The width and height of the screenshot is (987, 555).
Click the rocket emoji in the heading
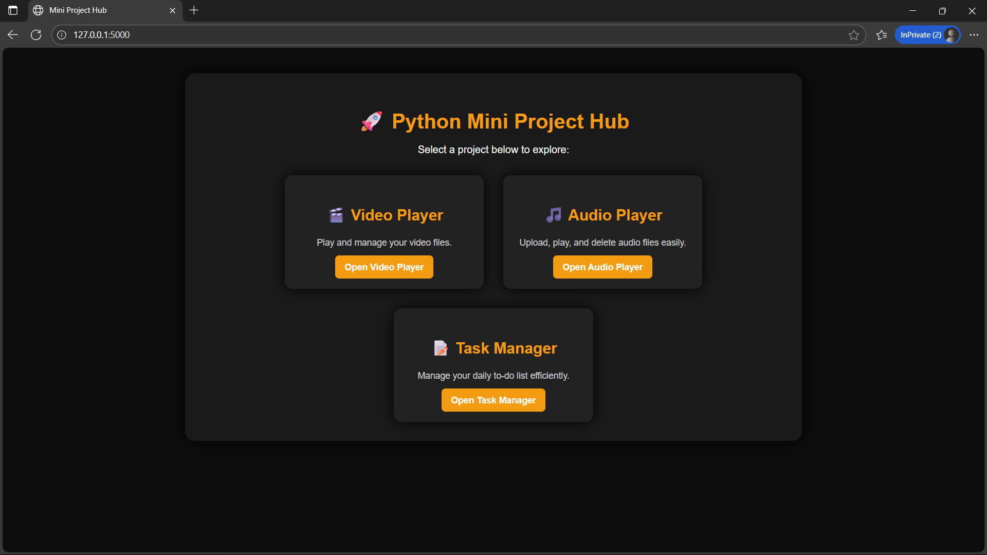click(x=371, y=122)
